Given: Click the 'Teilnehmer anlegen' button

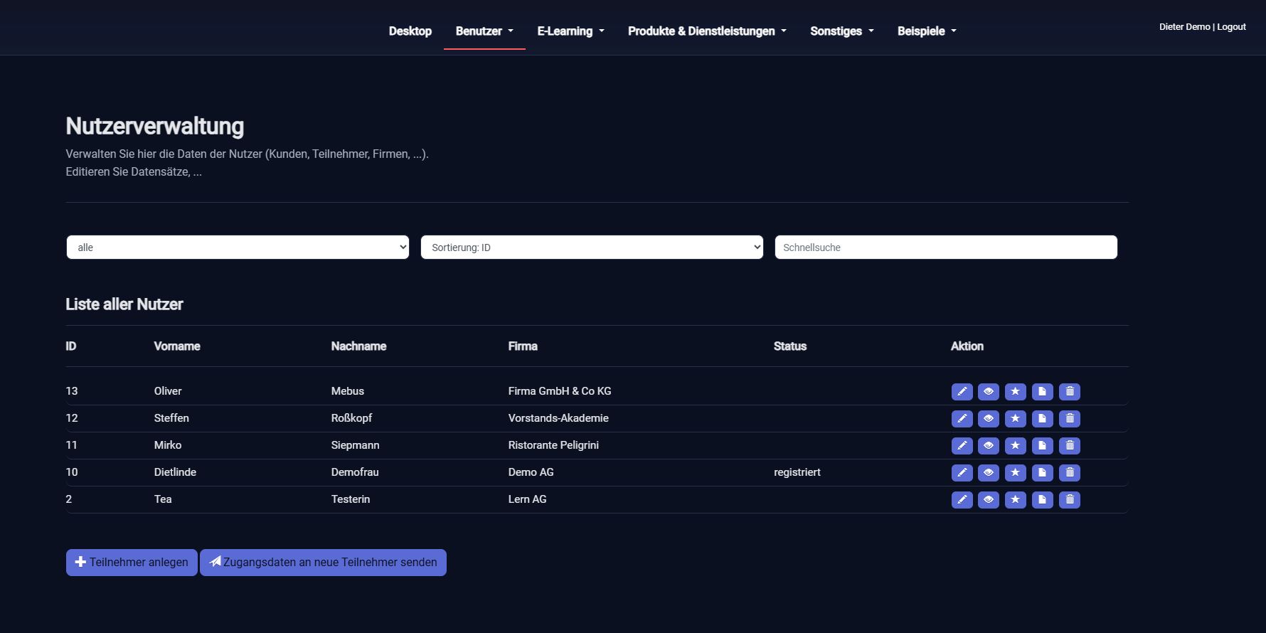Looking at the screenshot, I should [x=132, y=563].
